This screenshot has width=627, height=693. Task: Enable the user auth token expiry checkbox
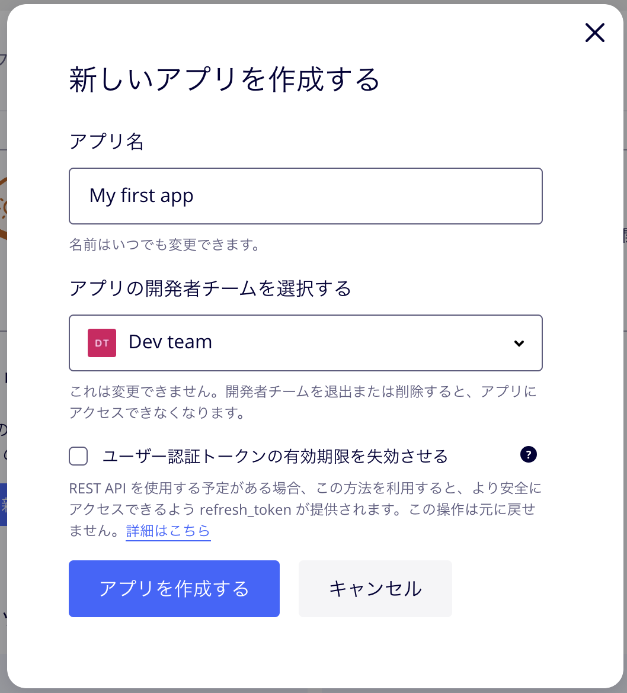(x=78, y=456)
